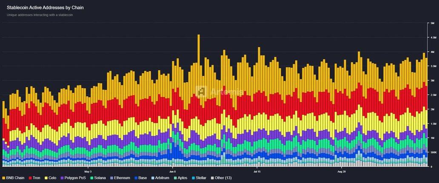439x183 pixels.
Task: Toggle Polygon PoS legend entry
Action: coord(73,178)
